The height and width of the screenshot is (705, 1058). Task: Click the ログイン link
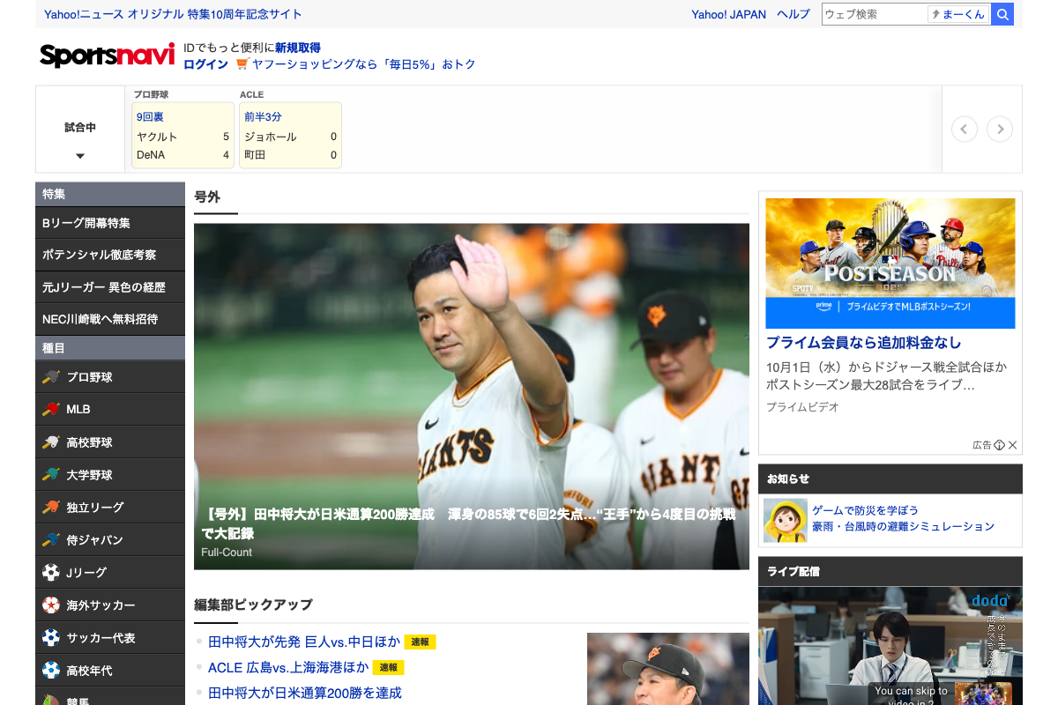205,64
